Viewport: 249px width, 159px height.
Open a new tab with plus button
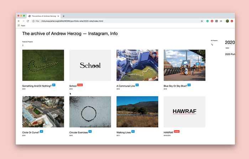64,16
